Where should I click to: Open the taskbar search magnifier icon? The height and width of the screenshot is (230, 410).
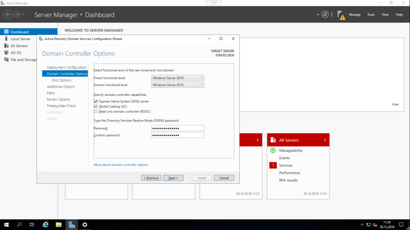19,224
